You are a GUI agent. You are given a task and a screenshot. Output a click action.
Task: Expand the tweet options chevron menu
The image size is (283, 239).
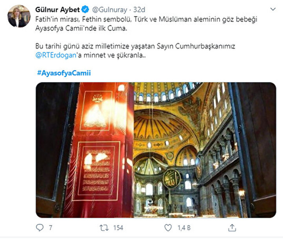click(273, 9)
